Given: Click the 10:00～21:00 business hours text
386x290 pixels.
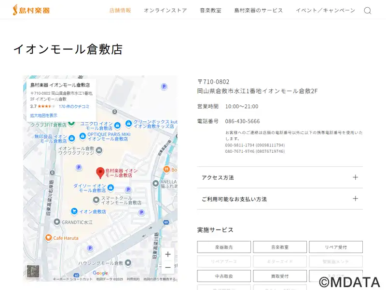Looking at the screenshot, I should 242,106.
